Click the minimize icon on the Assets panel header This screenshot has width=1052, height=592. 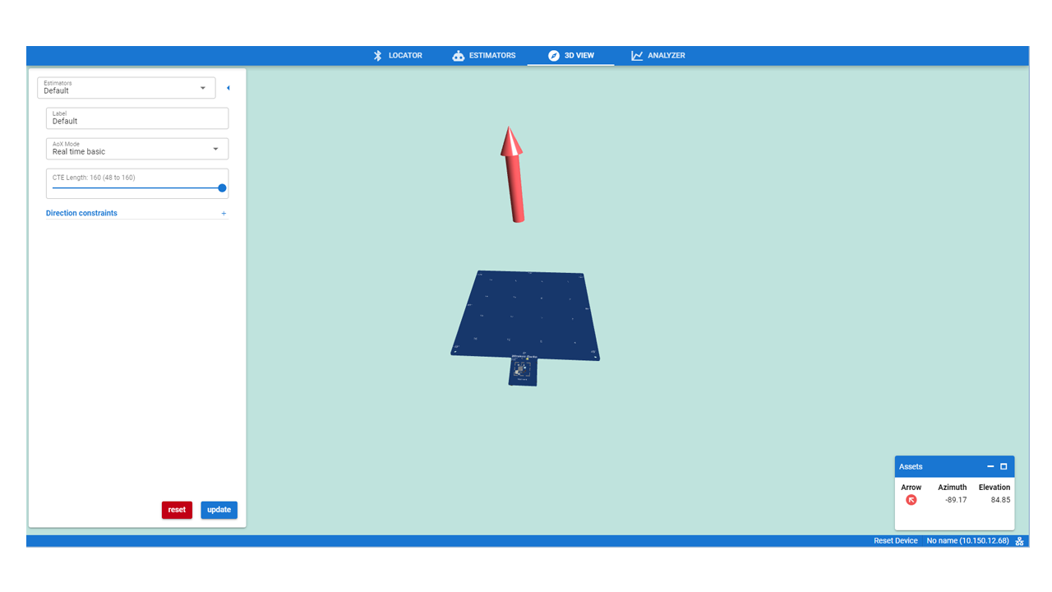(x=990, y=466)
